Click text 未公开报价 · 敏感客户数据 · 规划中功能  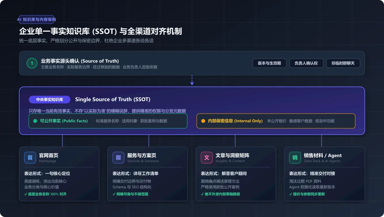coord(301,121)
